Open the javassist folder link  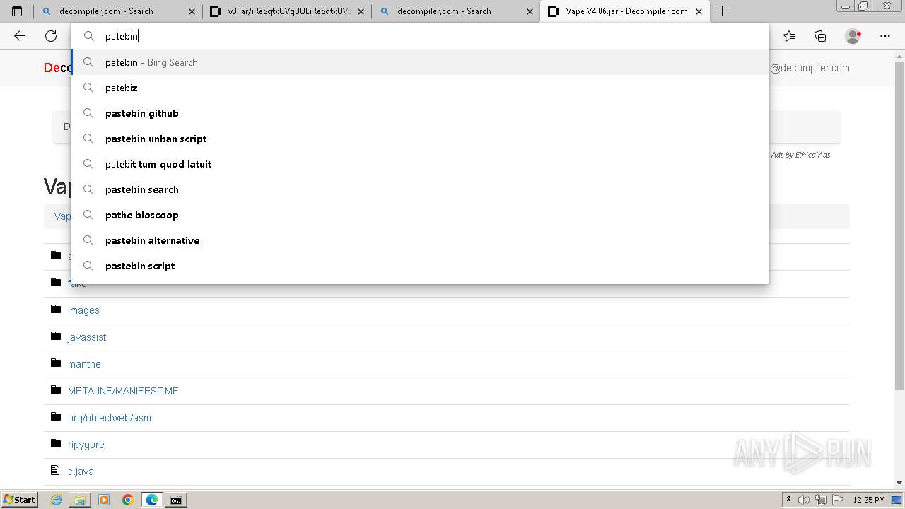[87, 337]
